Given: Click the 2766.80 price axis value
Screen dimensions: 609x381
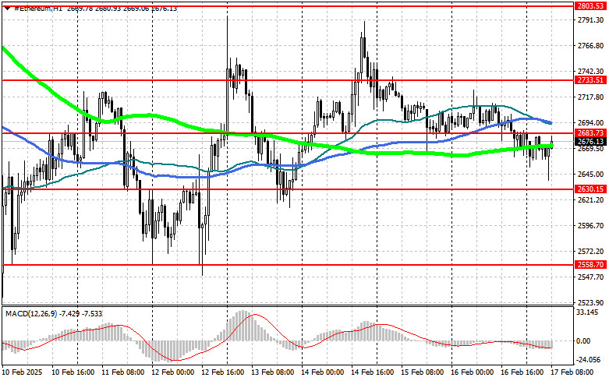Looking at the screenshot, I should 591,46.
